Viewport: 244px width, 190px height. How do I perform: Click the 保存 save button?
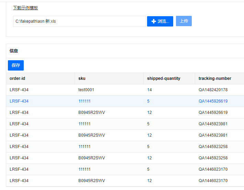[x=16, y=65]
